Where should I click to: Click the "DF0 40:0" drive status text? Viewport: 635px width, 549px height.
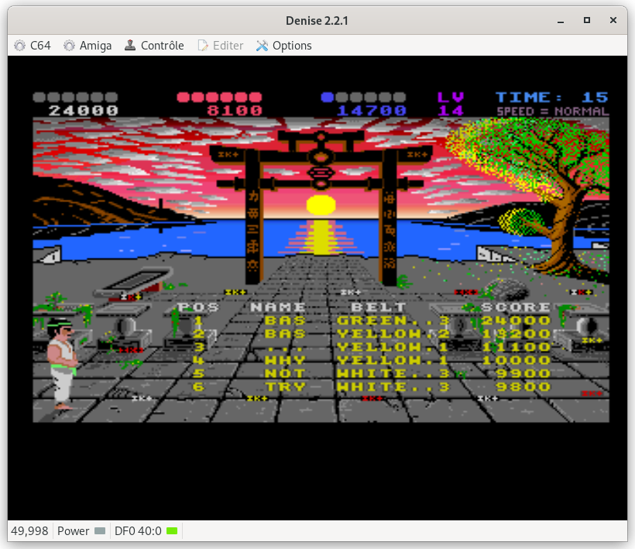click(x=138, y=530)
